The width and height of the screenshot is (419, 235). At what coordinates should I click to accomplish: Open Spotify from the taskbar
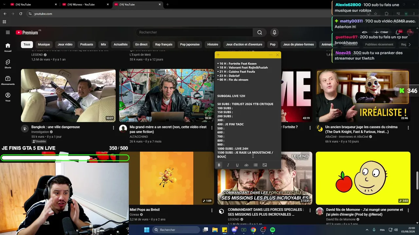tap(273, 230)
